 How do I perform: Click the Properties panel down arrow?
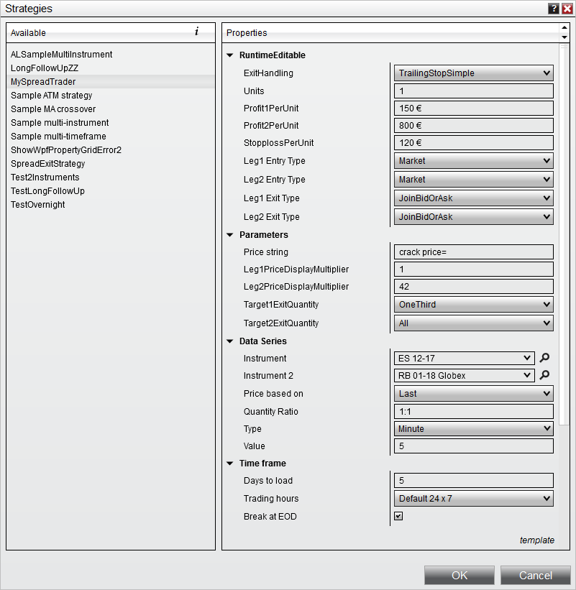coord(564,37)
